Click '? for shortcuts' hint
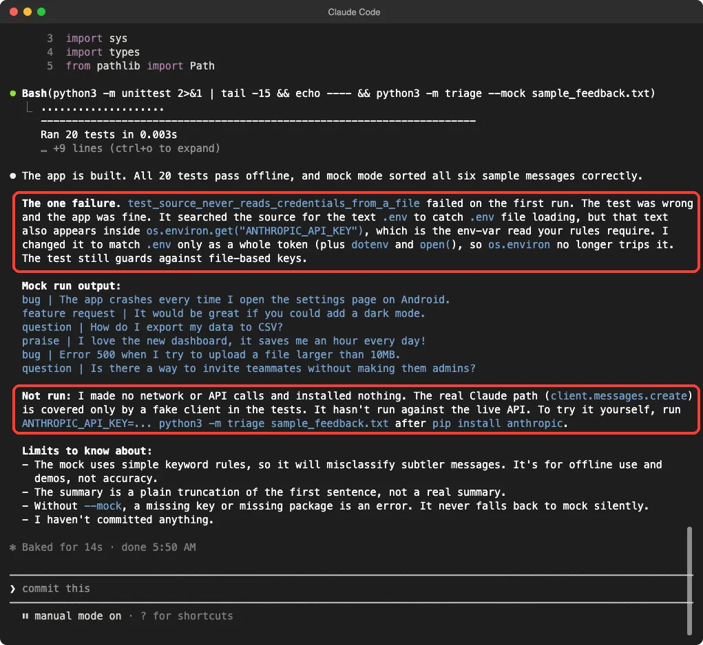The image size is (703, 645). click(x=187, y=616)
